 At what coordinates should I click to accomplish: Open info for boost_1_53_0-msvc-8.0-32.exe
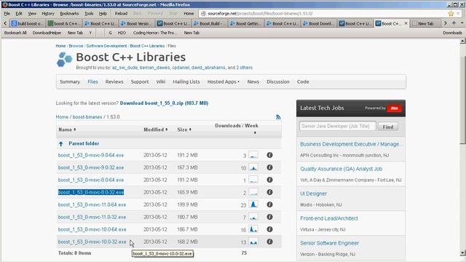269,192
